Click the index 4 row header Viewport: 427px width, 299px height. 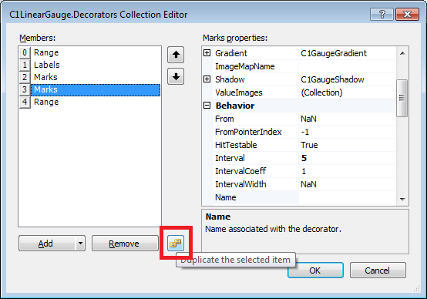(x=25, y=102)
